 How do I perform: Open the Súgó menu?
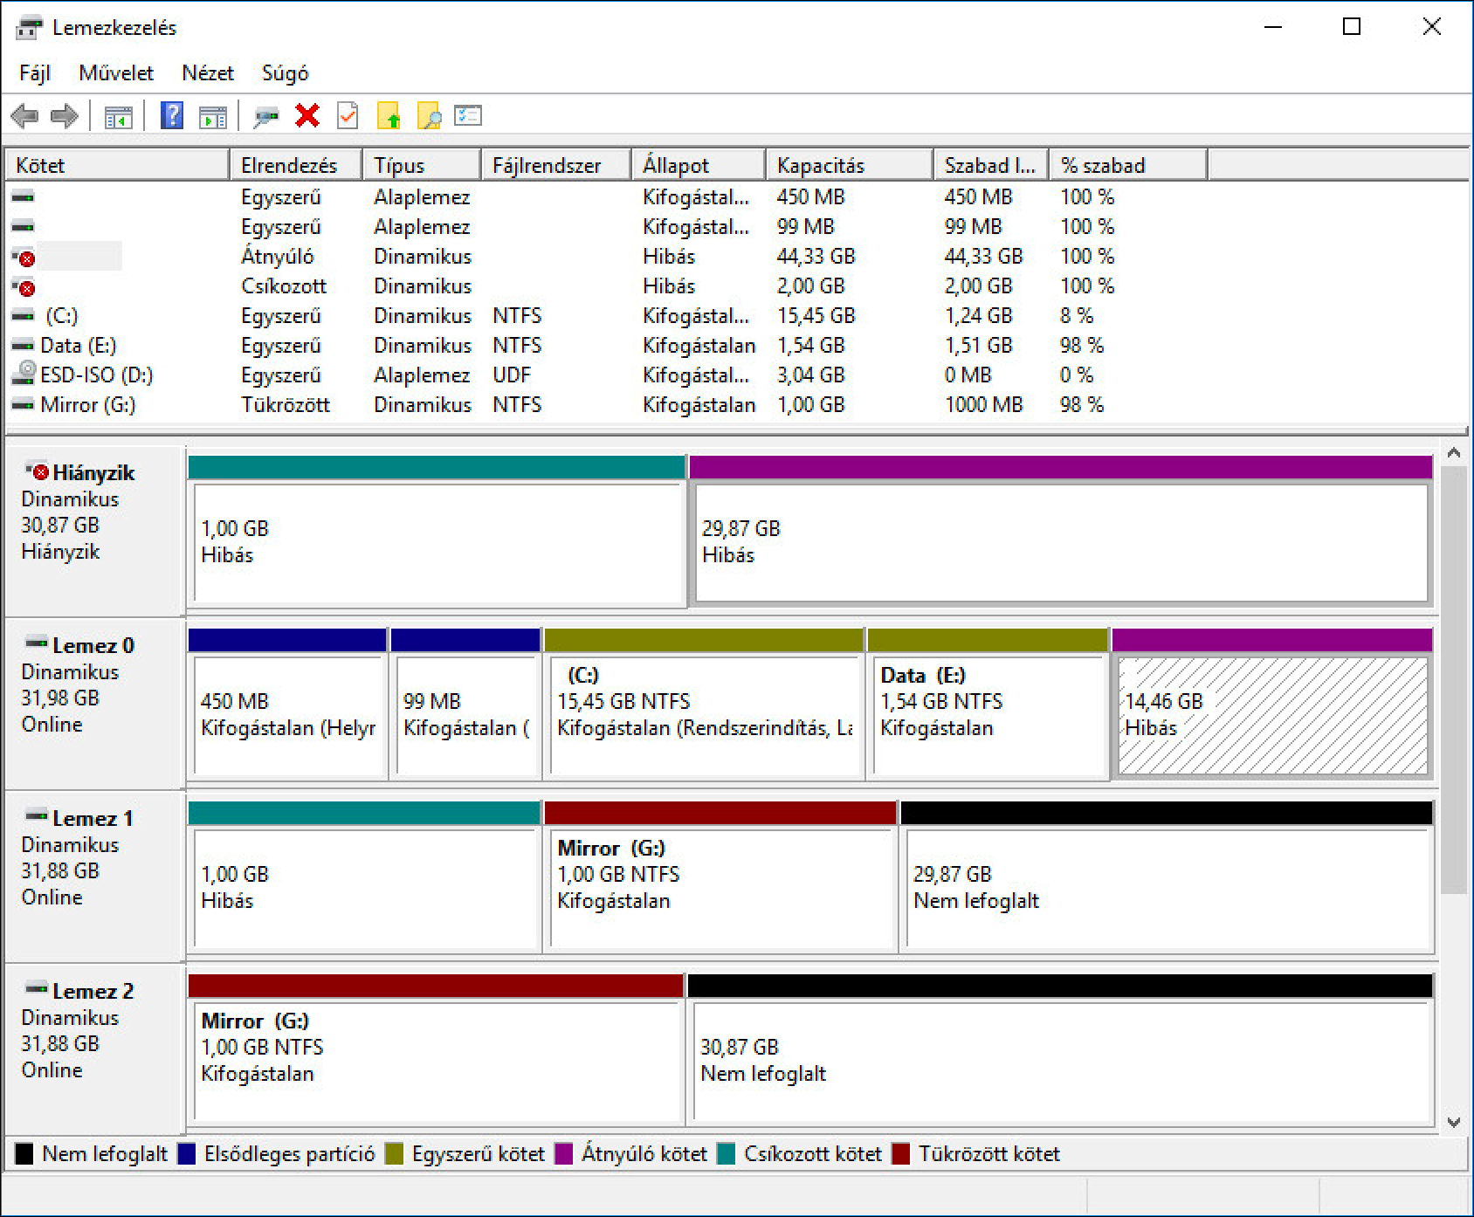coord(286,73)
